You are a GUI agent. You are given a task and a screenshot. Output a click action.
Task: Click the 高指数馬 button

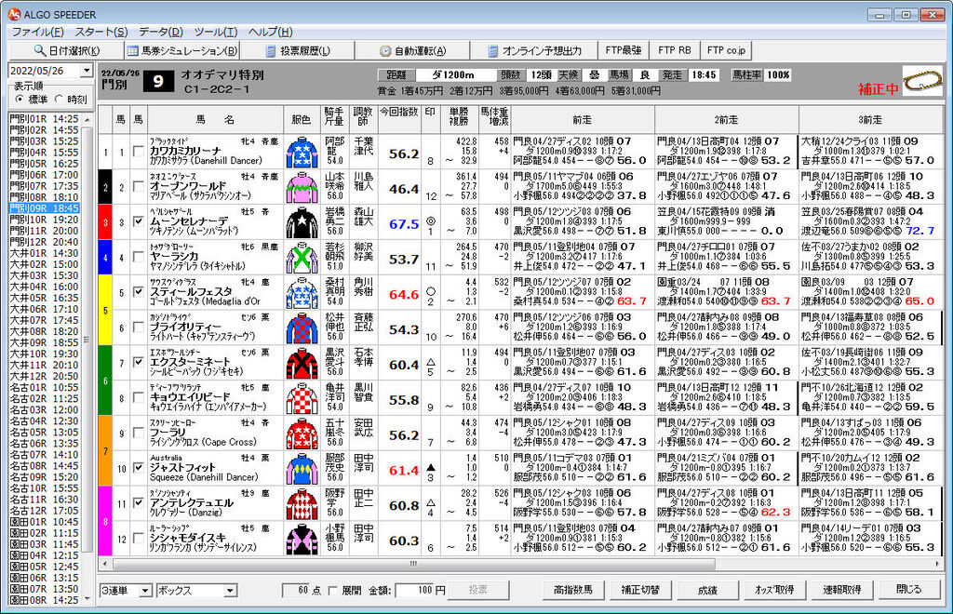tap(572, 590)
